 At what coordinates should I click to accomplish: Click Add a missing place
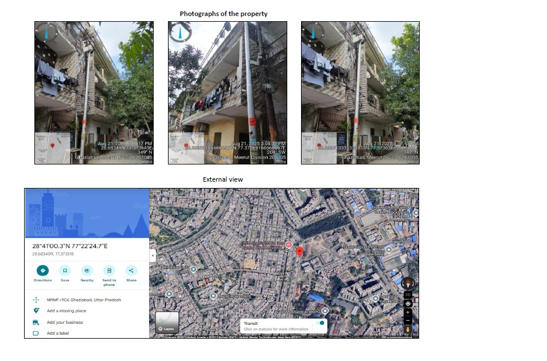point(67,311)
